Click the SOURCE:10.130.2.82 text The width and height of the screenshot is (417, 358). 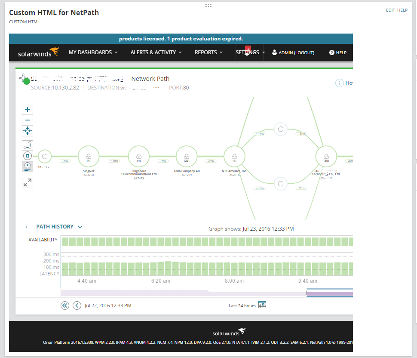(55, 88)
